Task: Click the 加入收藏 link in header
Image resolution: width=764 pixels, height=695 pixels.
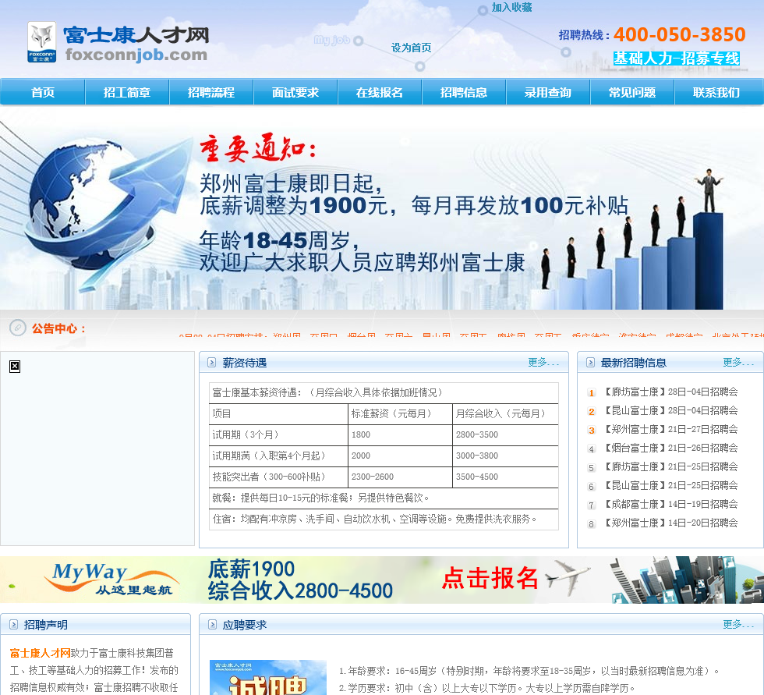Action: (511, 7)
